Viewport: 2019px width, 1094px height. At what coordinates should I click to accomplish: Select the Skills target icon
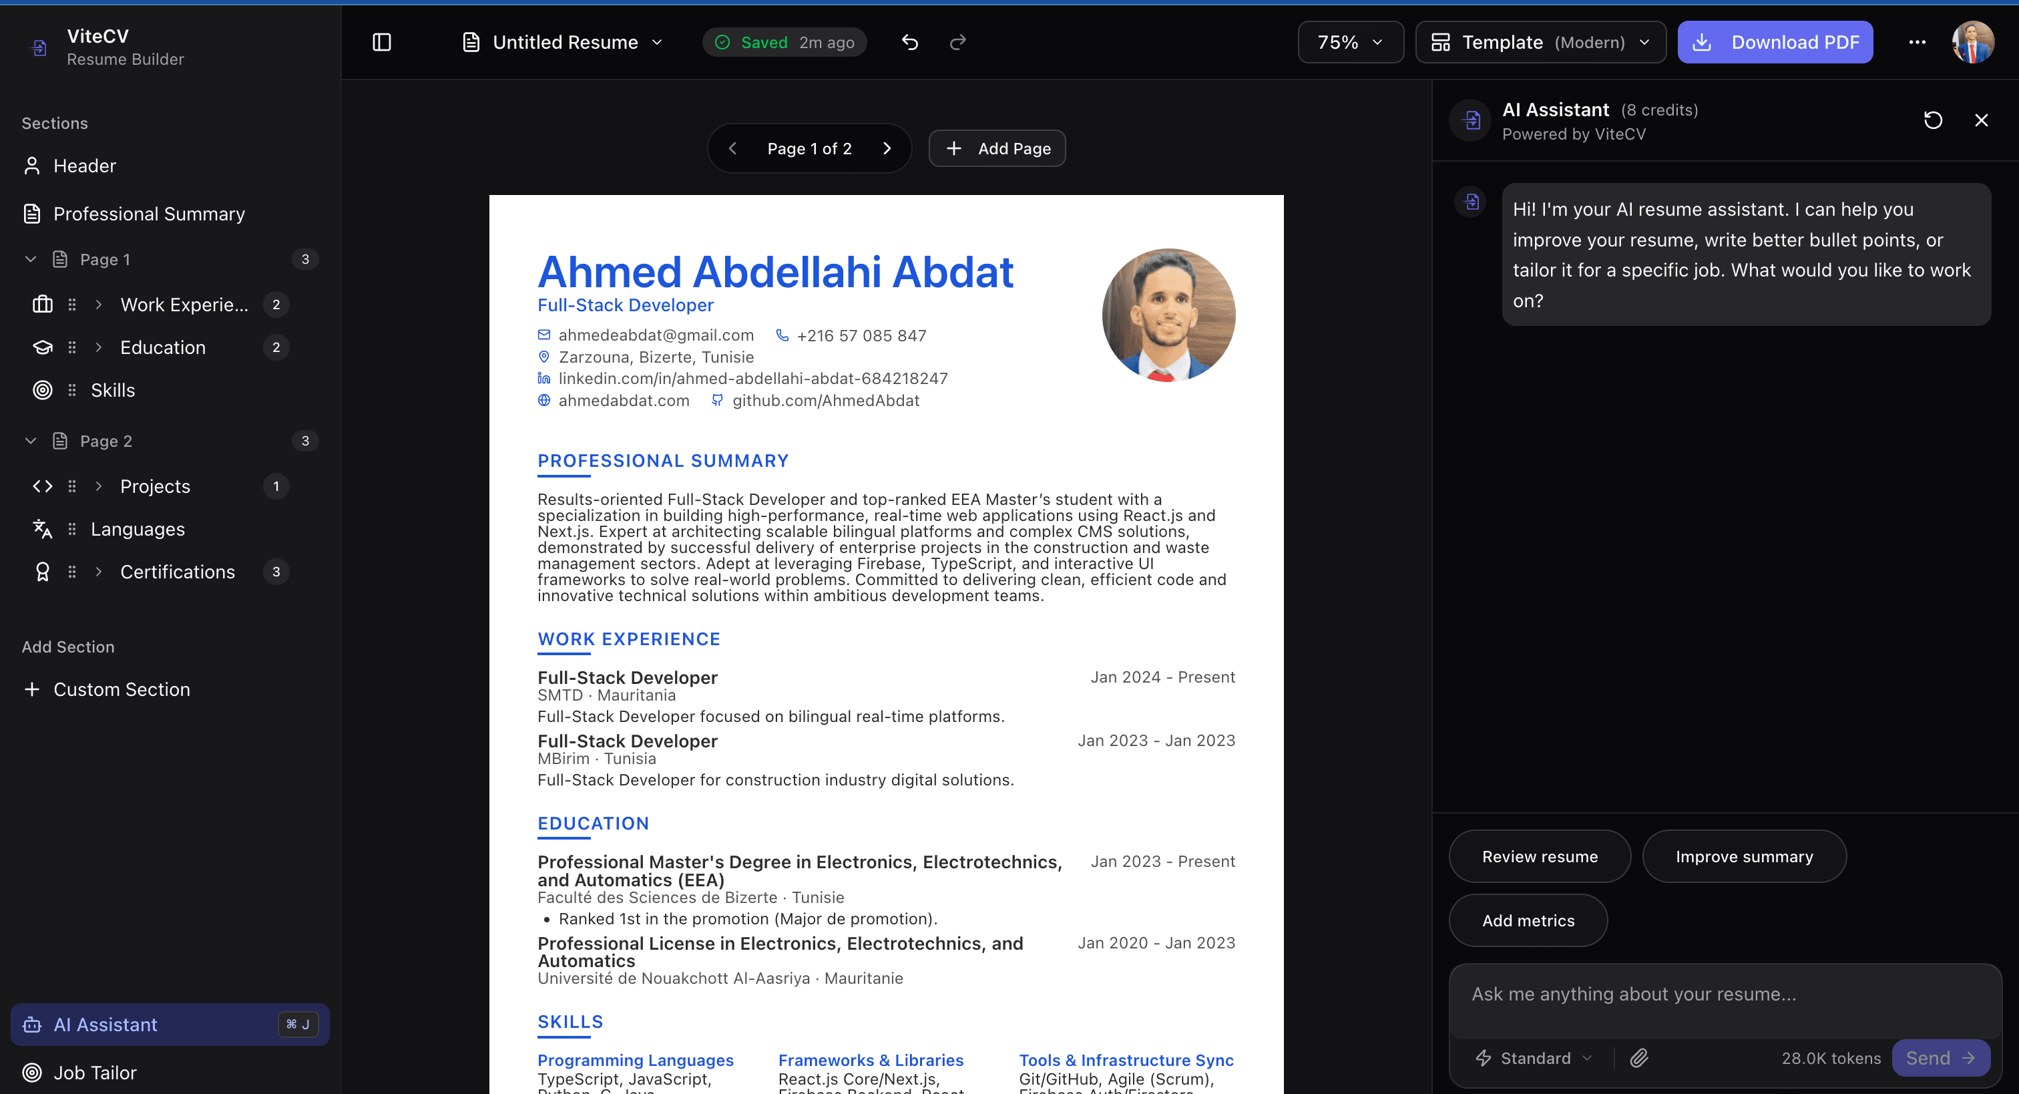click(x=41, y=390)
